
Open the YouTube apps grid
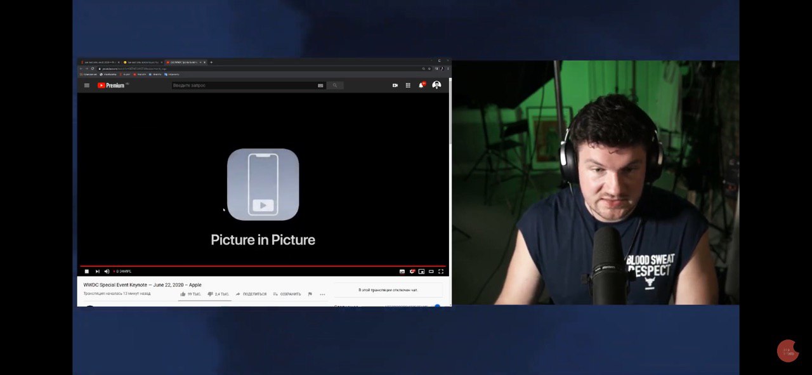coord(408,85)
